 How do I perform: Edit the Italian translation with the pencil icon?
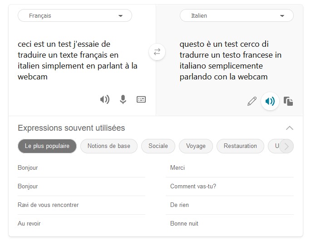(252, 101)
